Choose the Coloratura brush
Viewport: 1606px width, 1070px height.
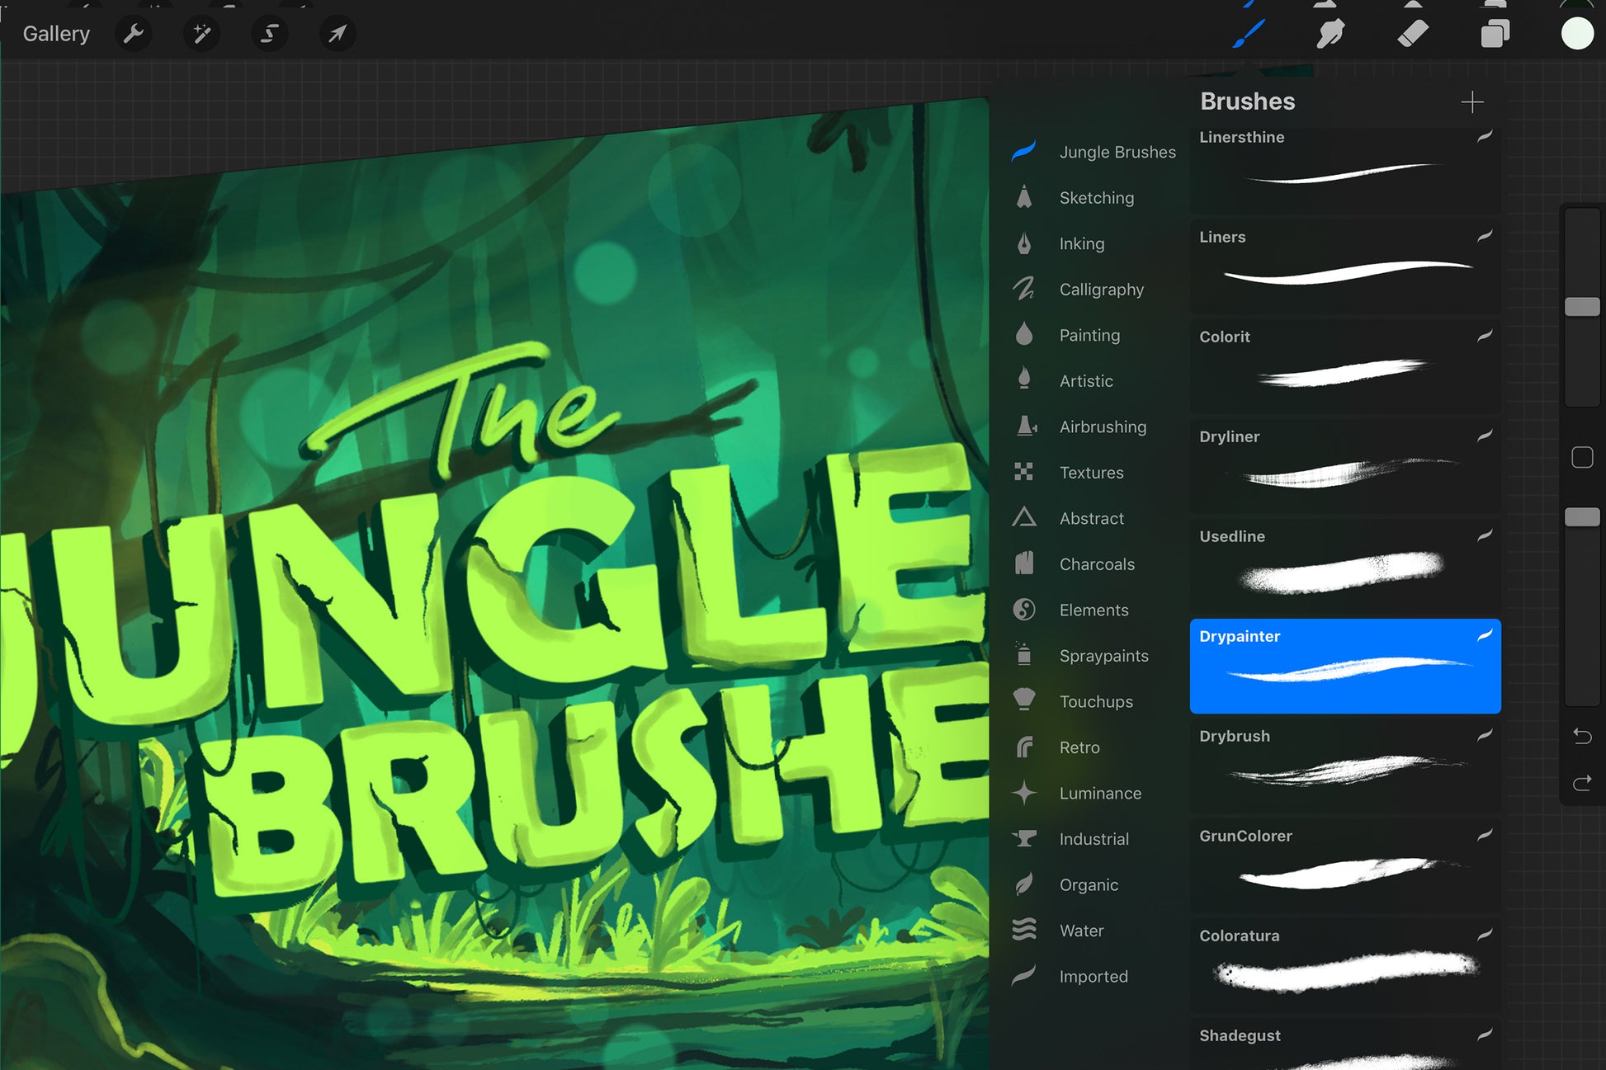coord(1344,964)
